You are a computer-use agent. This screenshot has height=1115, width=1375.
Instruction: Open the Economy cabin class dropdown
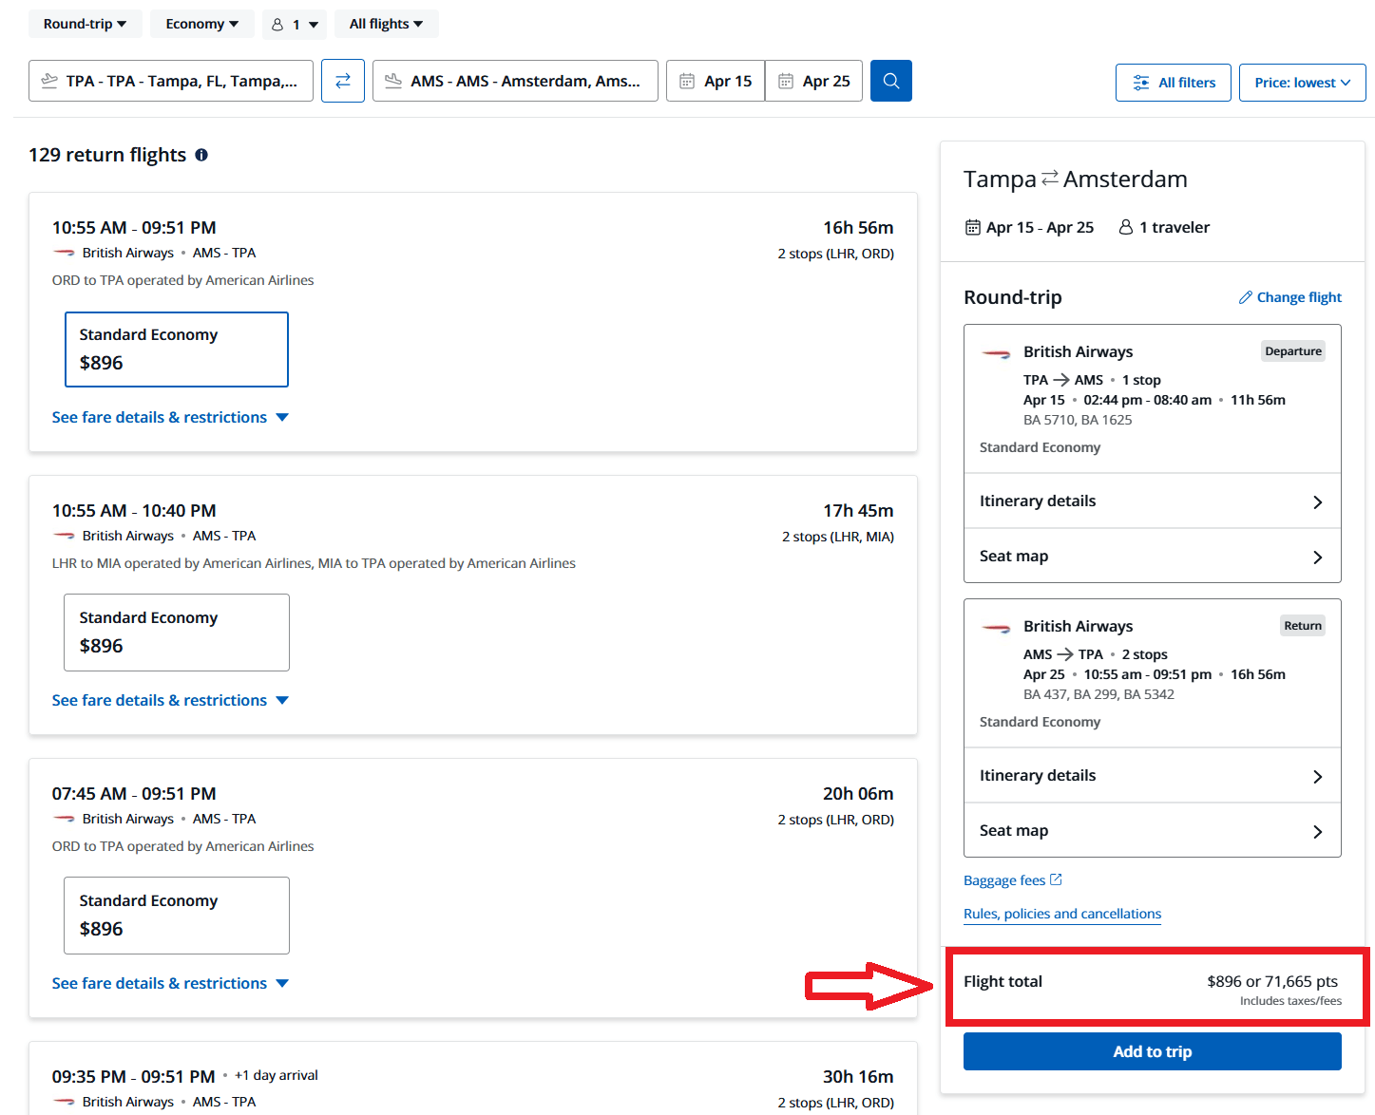tap(201, 24)
